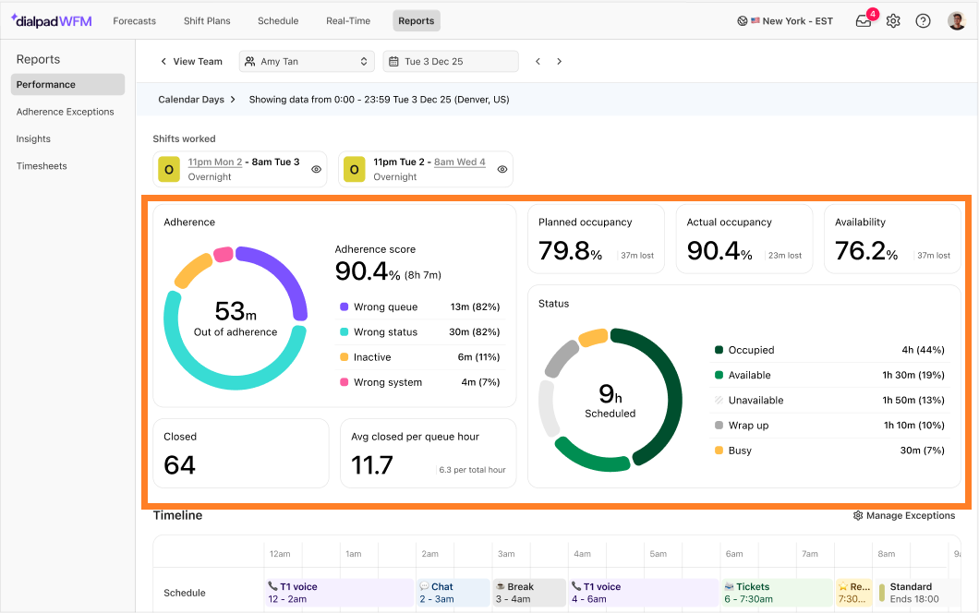Select the Reports tab
The width and height of the screenshot is (979, 613).
417,20
